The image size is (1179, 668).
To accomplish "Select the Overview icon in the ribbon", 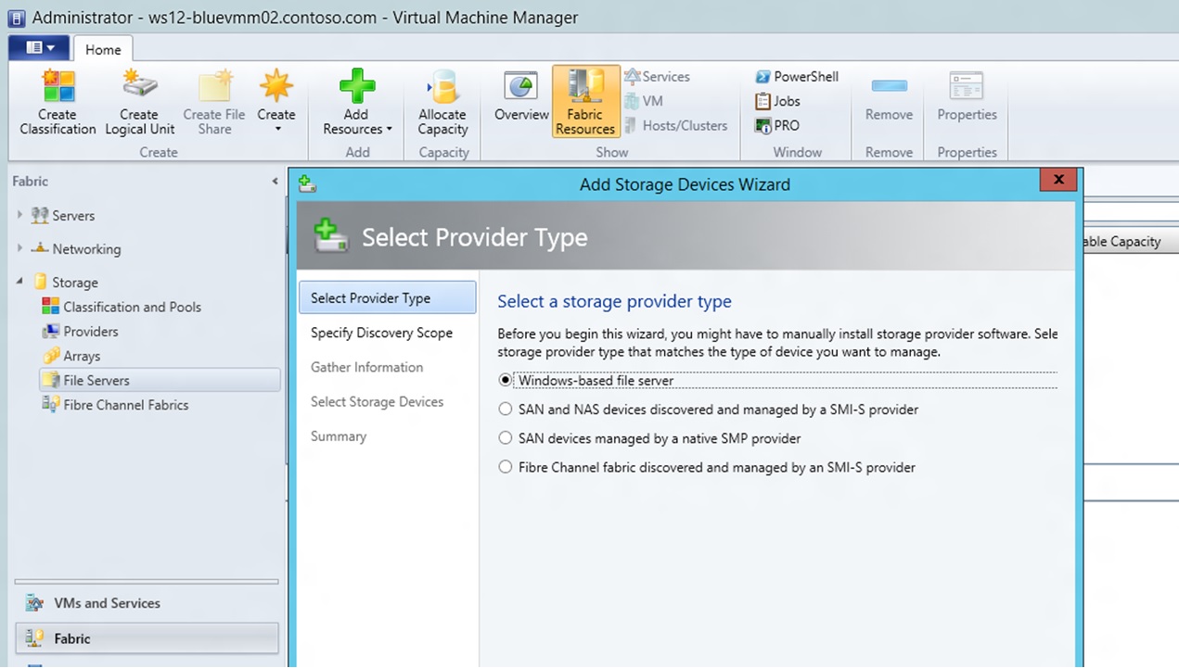I will click(x=520, y=97).
